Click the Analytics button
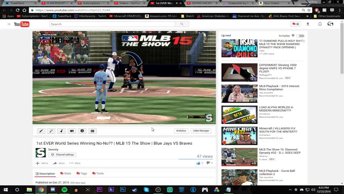This screenshot has width=344, height=194. coord(181,131)
